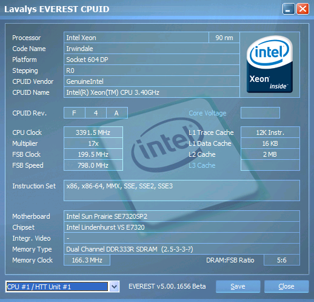
Task: Click the Core Voltage label
Action: tap(207, 113)
